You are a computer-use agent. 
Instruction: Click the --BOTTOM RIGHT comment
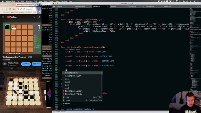(x=107, y=66)
